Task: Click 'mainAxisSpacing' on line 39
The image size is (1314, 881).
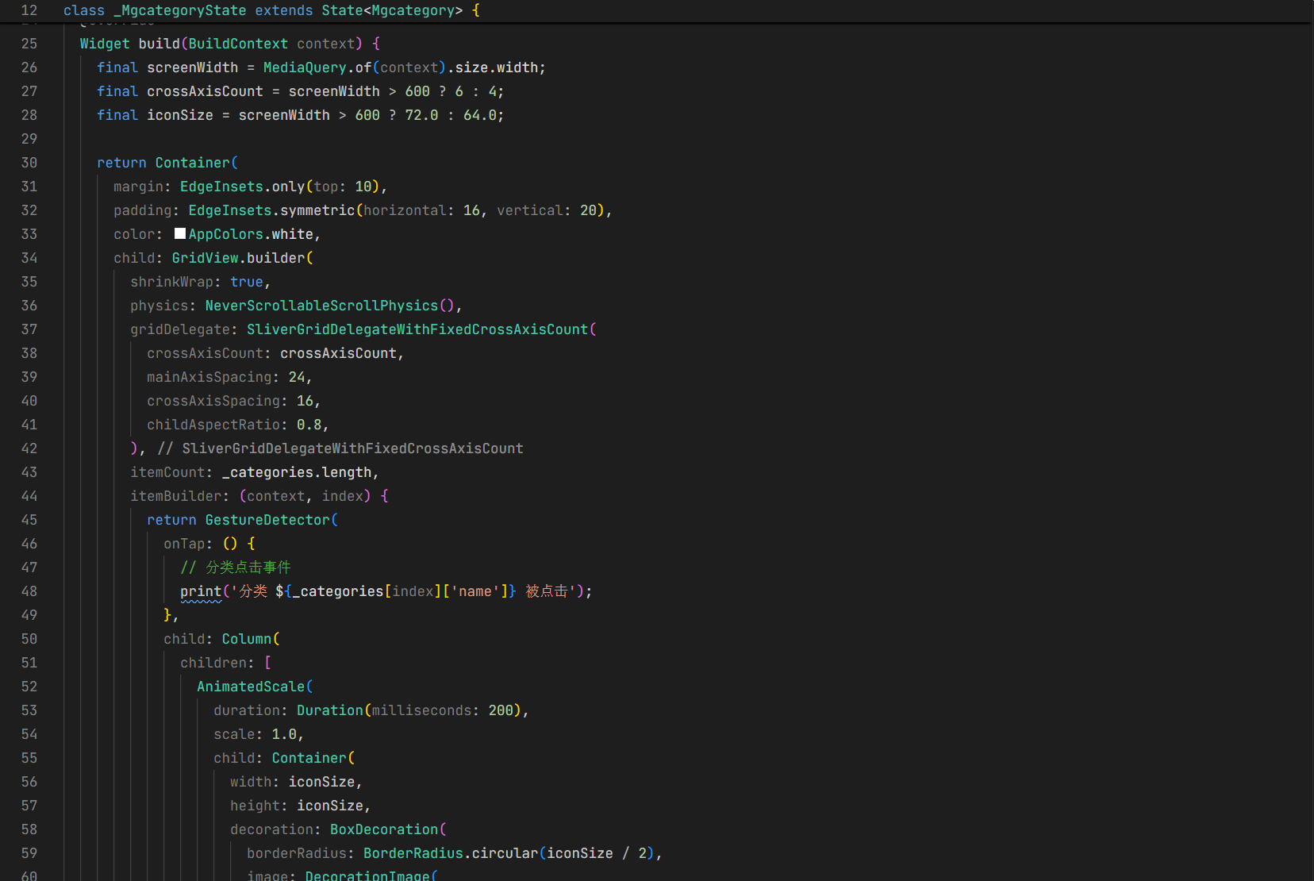Action: click(209, 377)
